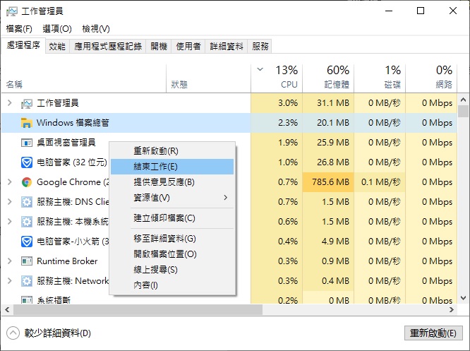Click the 电脑管家-小火箭 shield icon
Viewport: 470px width, 351px height.
[x=27, y=242]
